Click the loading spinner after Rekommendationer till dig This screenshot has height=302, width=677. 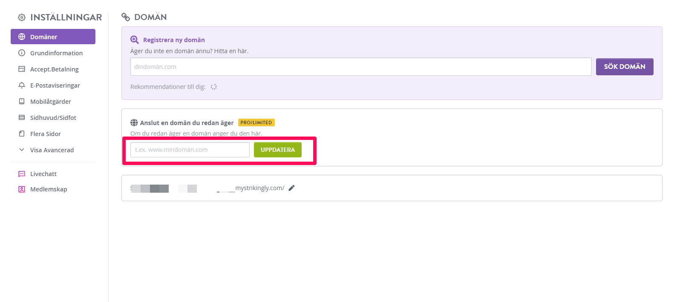(214, 87)
